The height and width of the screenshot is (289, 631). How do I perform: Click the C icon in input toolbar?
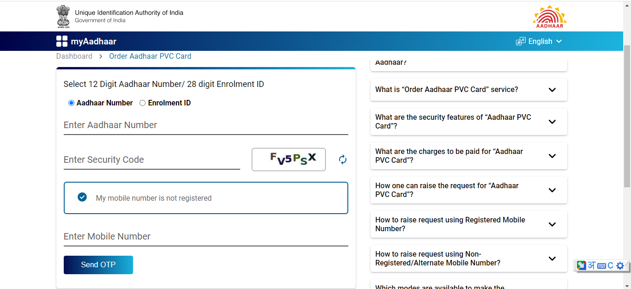coord(610,265)
